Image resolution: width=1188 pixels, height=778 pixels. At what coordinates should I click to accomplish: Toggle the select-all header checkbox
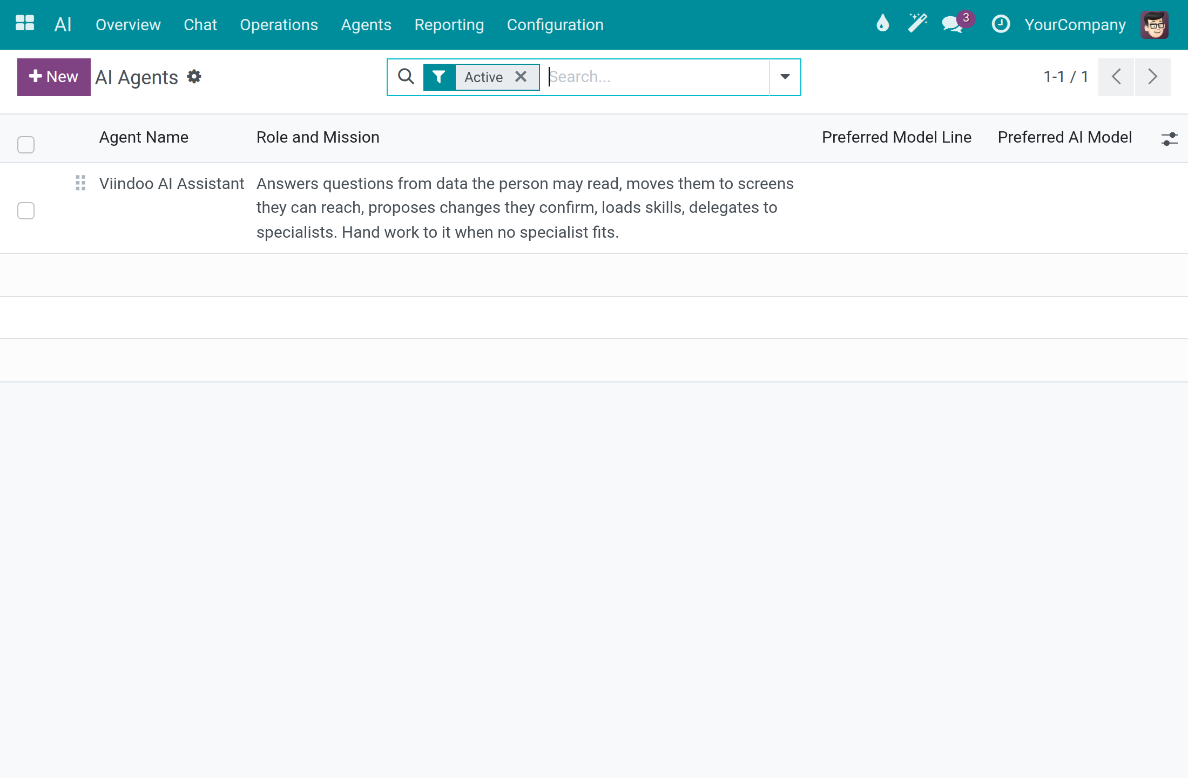(26, 144)
